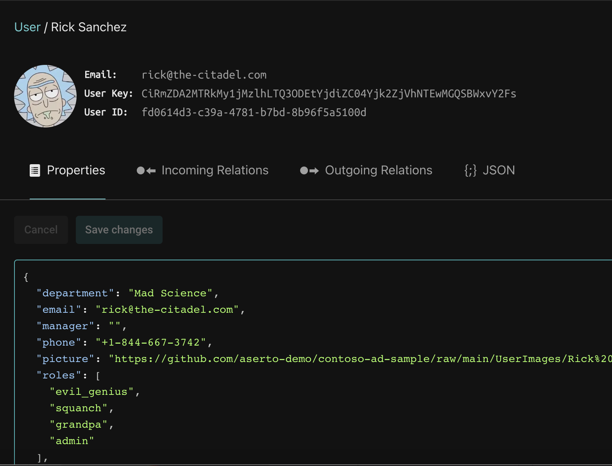Click the Properties list icon
This screenshot has width=612, height=466.
click(35, 170)
